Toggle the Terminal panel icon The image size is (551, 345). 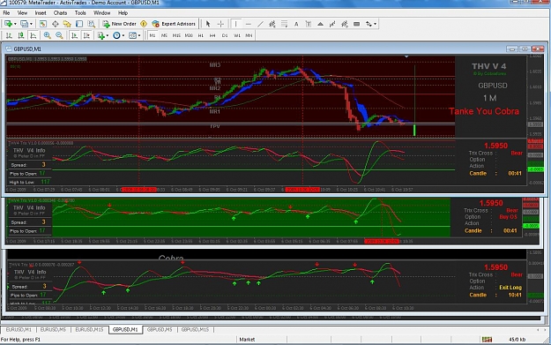pyautogui.click(x=79, y=24)
